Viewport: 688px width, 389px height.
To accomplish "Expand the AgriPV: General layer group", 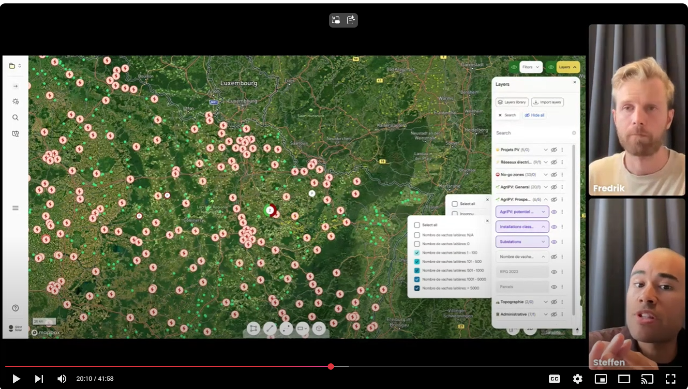I will point(546,187).
